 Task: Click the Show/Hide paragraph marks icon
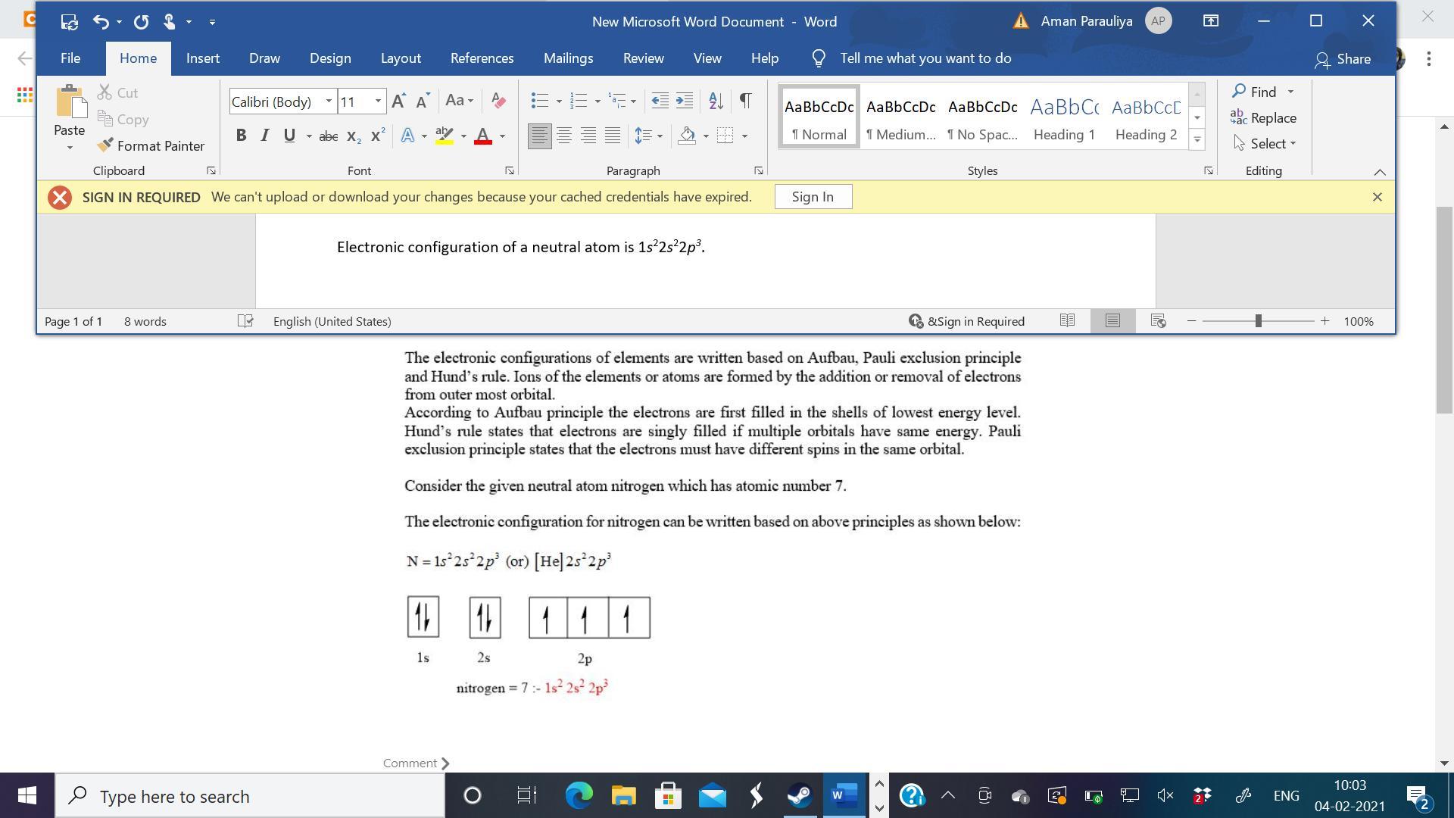745,101
